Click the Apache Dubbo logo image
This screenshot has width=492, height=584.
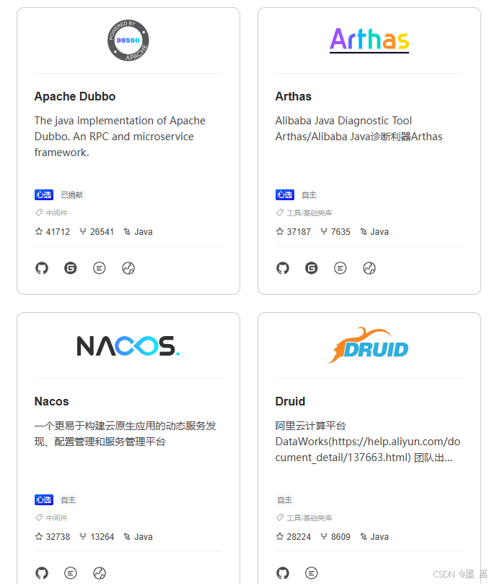click(128, 40)
